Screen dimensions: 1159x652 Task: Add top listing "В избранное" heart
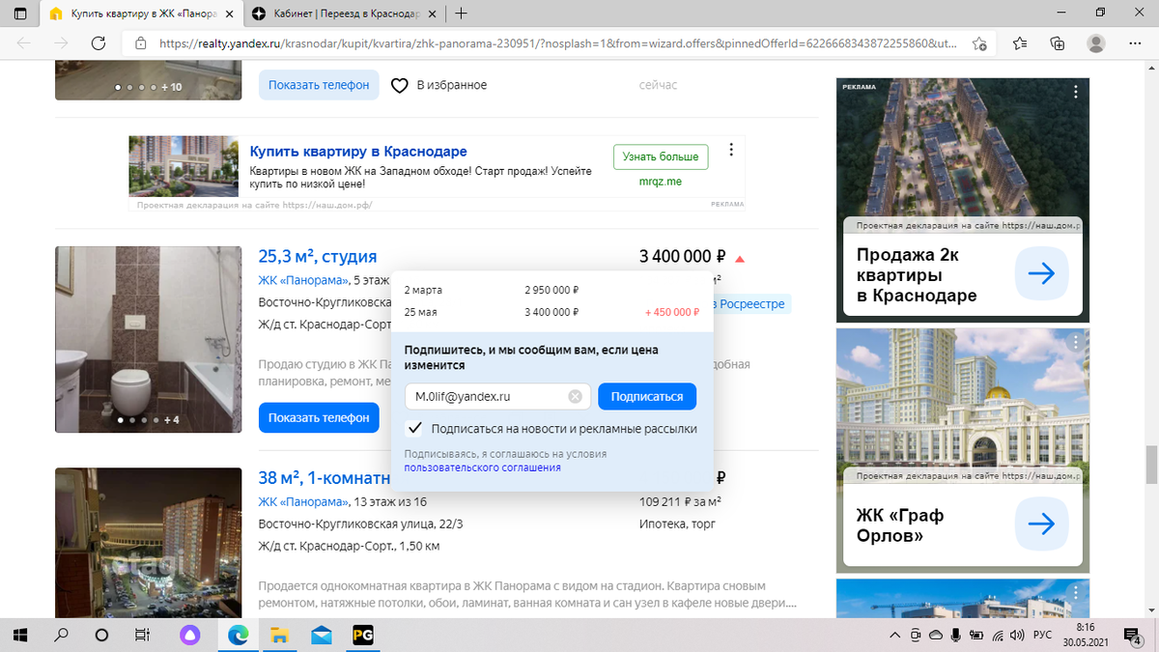pyautogui.click(x=400, y=85)
